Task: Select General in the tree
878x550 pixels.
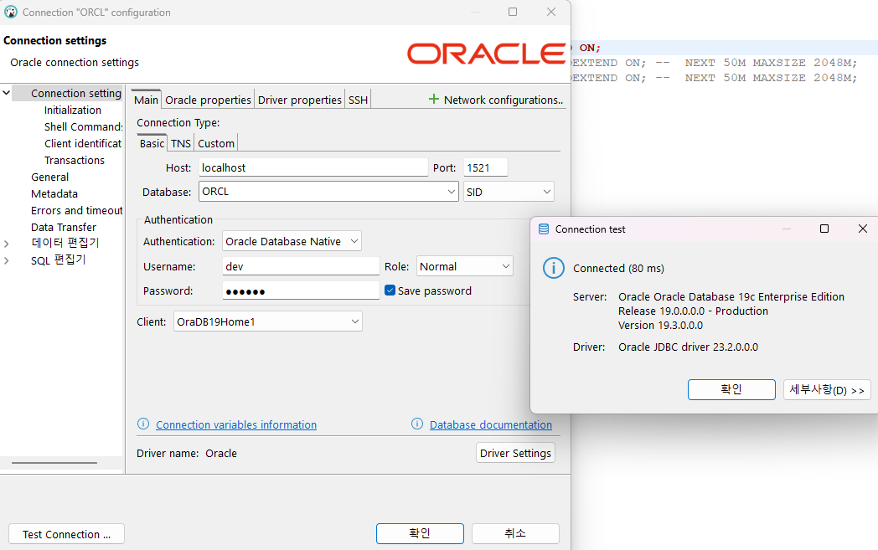Action: 49,177
